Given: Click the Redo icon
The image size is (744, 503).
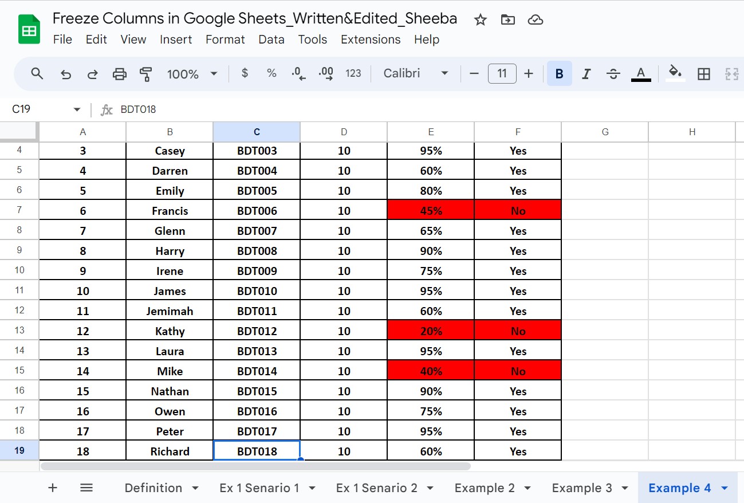Looking at the screenshot, I should tap(92, 73).
